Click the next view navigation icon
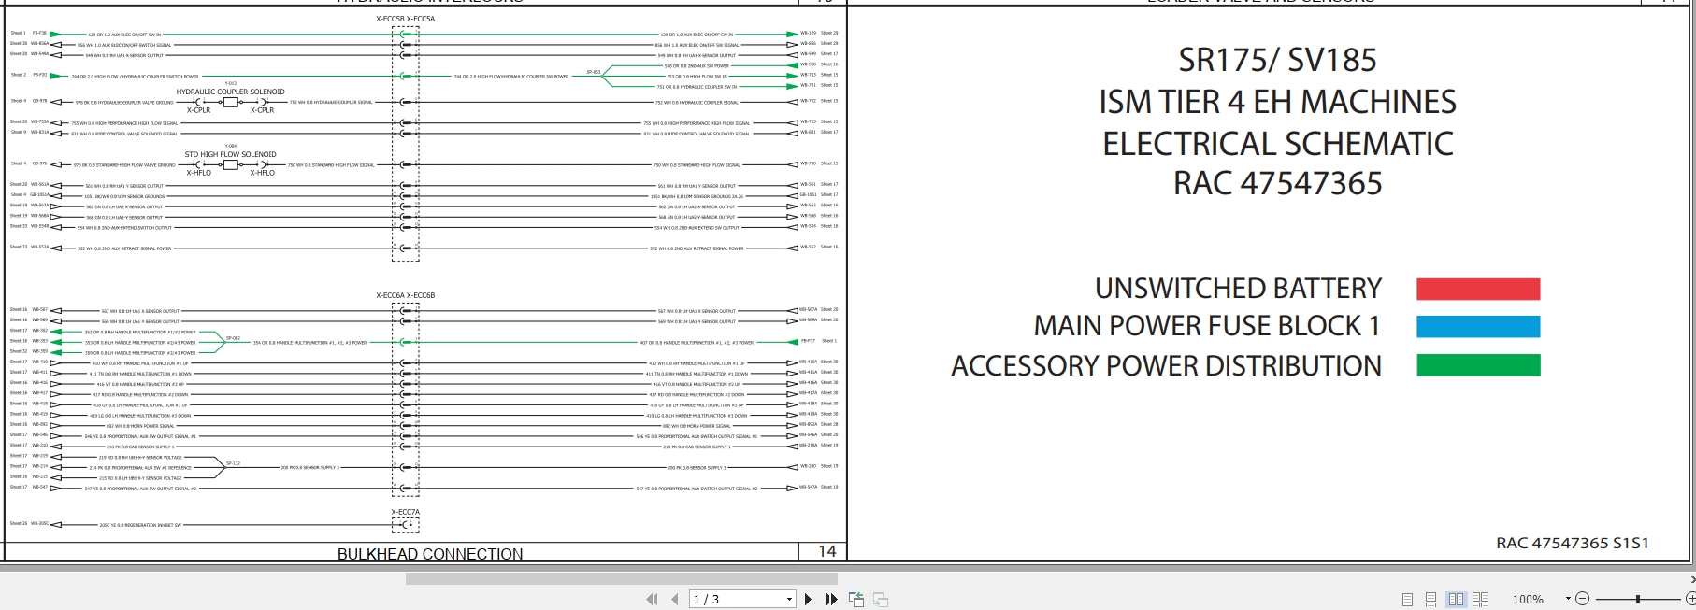This screenshot has width=1696, height=610. (x=880, y=600)
